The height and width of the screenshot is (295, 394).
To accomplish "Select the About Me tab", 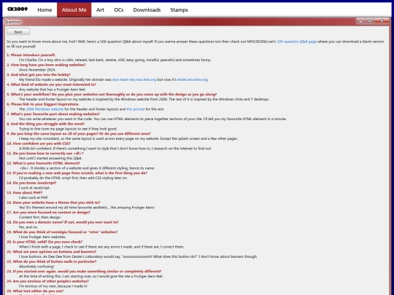I will (x=74, y=9).
